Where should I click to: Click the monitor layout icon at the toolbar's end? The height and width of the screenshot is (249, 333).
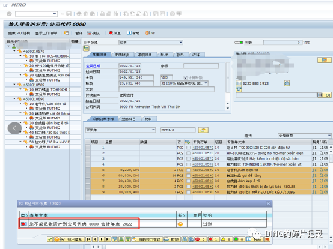click(179, 14)
